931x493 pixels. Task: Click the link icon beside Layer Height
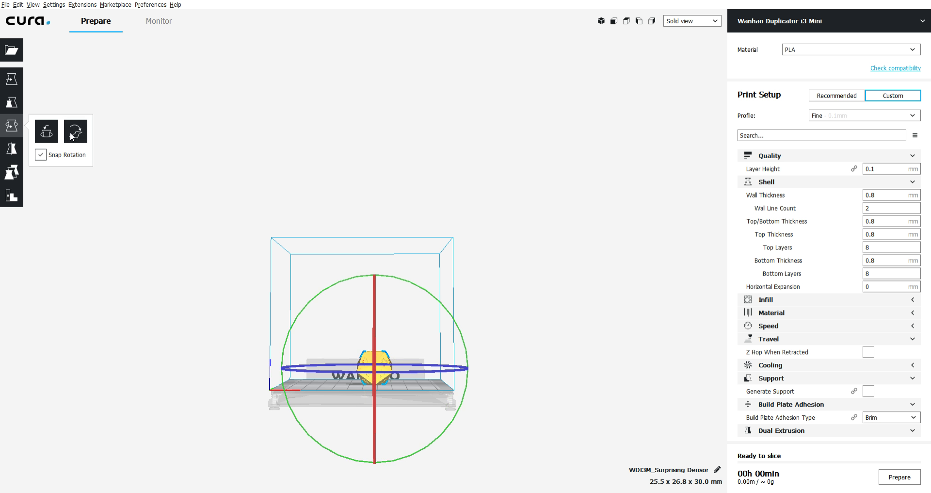[x=854, y=169]
